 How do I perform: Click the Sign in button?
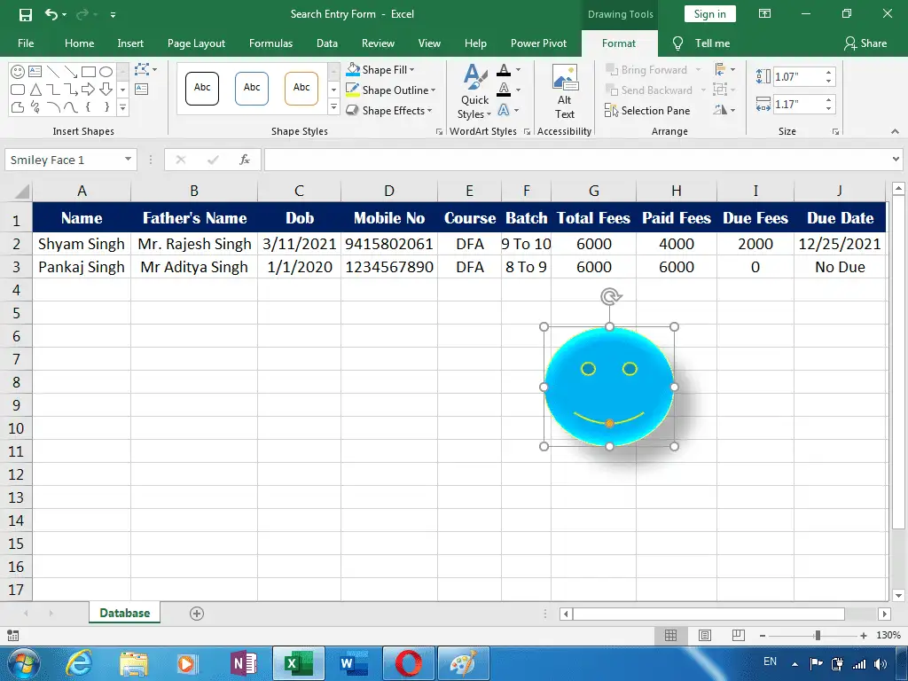[x=710, y=14]
